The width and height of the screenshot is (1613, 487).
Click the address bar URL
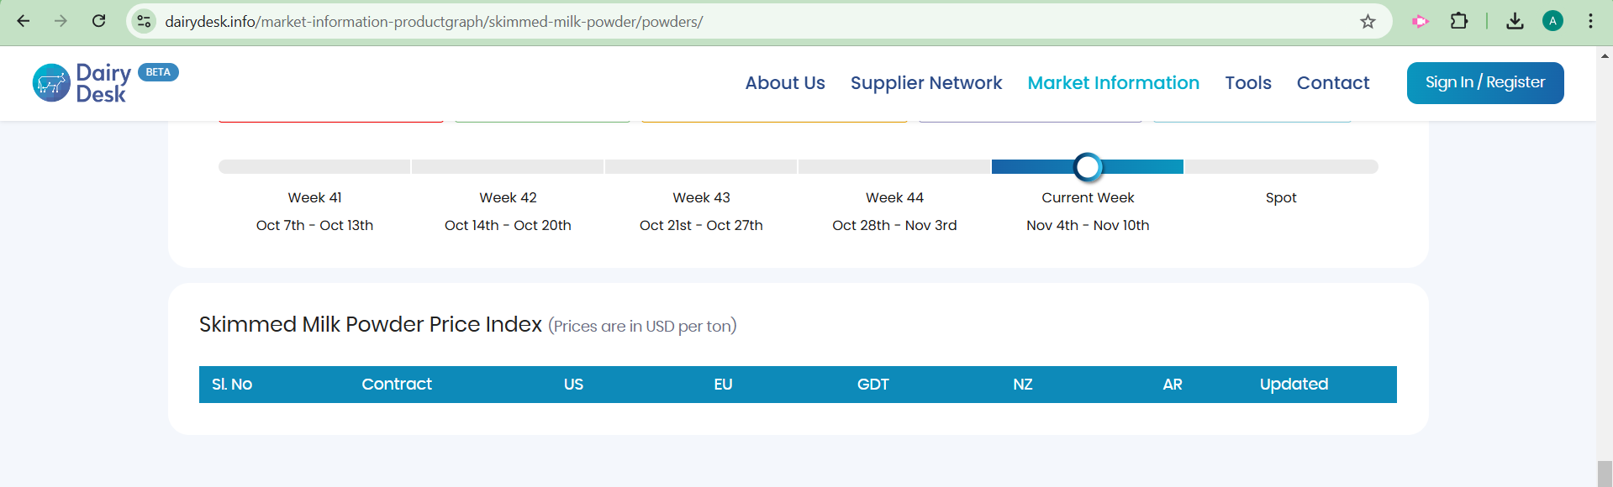pos(434,21)
